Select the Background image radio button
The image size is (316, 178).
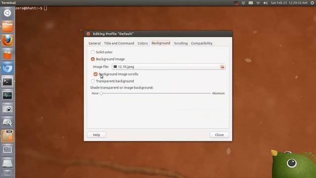[93, 59]
